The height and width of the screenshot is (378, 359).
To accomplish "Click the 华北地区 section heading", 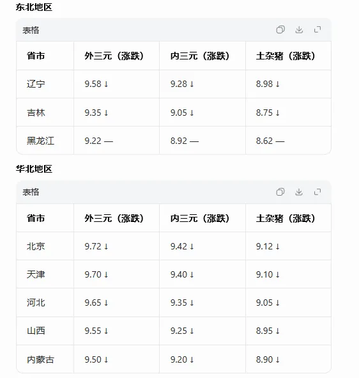I will click(x=34, y=169).
